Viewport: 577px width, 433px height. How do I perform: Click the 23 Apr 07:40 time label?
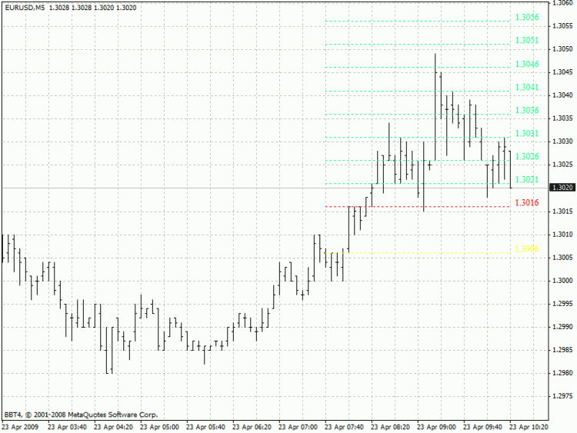pos(344,427)
